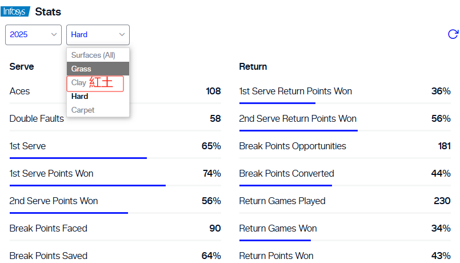
Task: Click the 1st Serve percentage bar
Action: tap(115, 158)
